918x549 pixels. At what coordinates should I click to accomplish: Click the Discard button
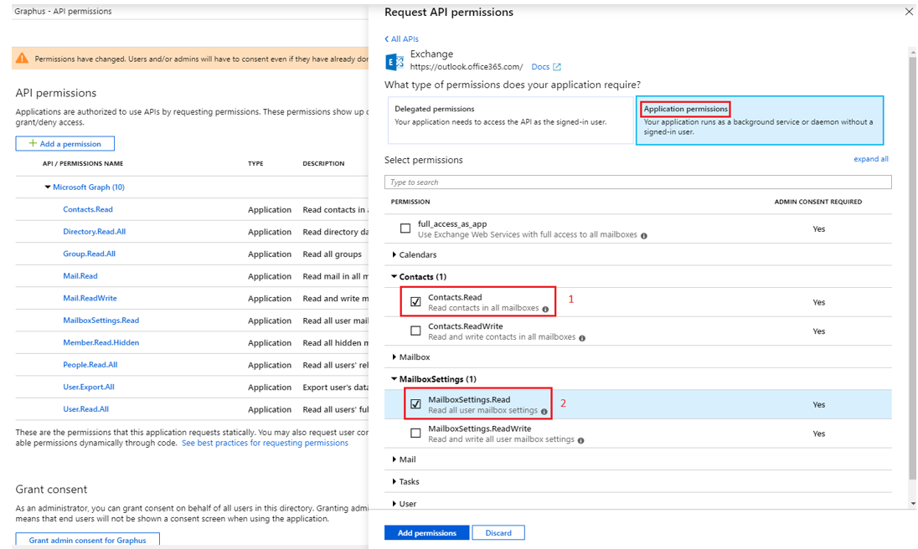pos(498,532)
